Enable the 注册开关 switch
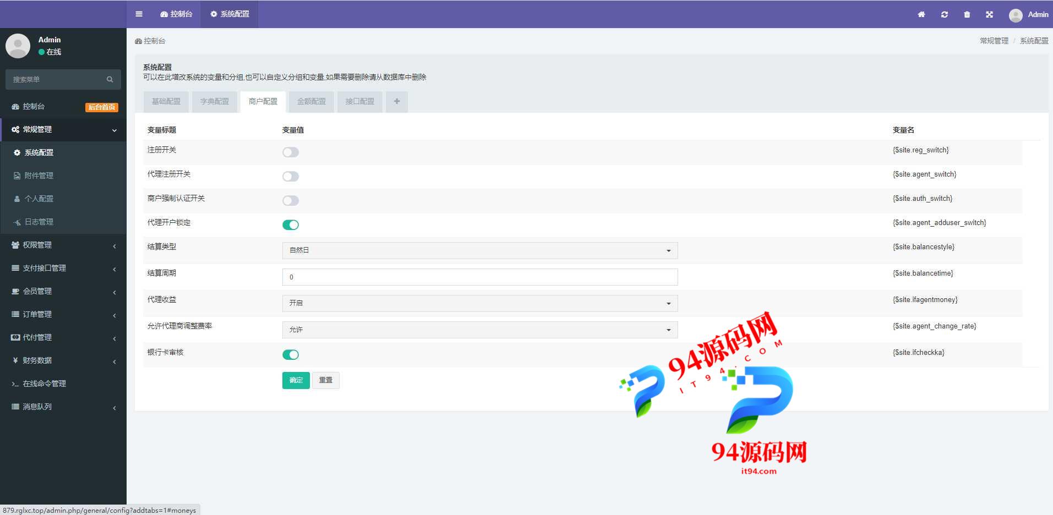This screenshot has width=1053, height=515. (x=291, y=152)
